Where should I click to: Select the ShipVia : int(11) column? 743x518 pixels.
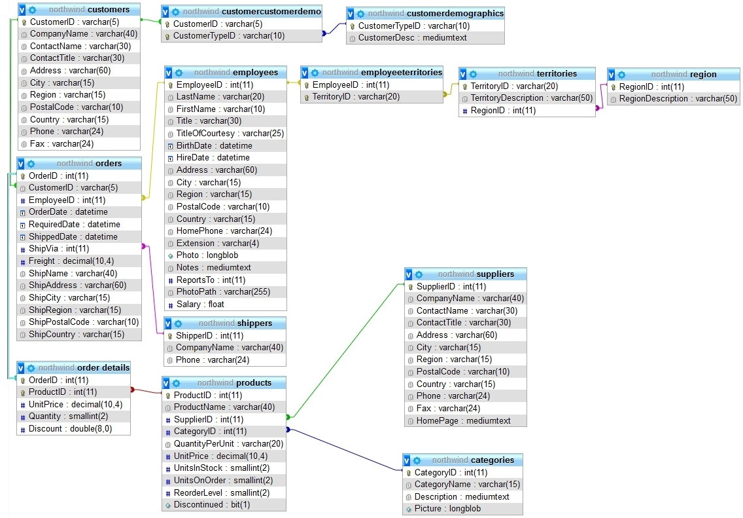(79, 249)
